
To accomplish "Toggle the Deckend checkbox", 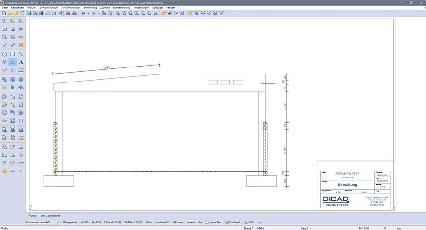I will (x=227, y=222).
